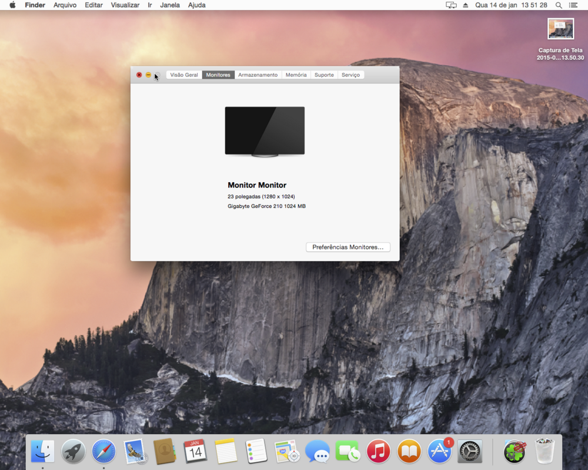This screenshot has height=470, width=588.
Task: Go to the Suporte tab
Action: tap(324, 75)
